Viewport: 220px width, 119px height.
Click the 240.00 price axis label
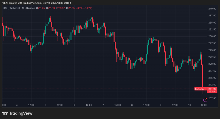tap(212, 9)
